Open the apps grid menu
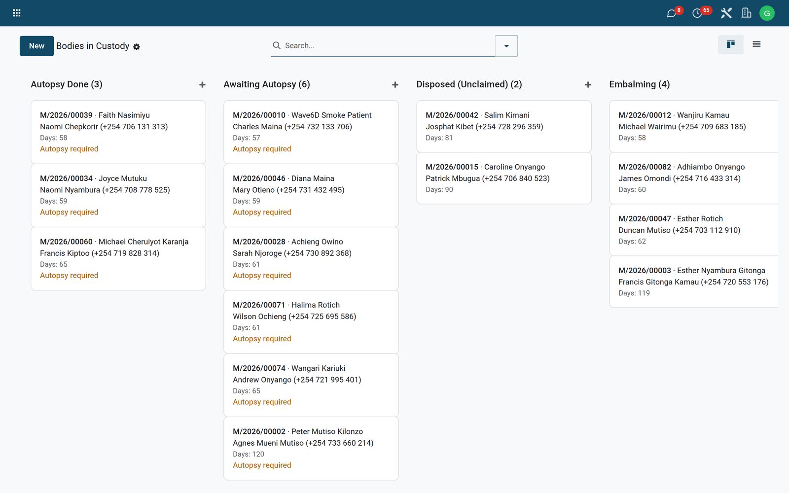This screenshot has height=493, width=789. (x=17, y=13)
